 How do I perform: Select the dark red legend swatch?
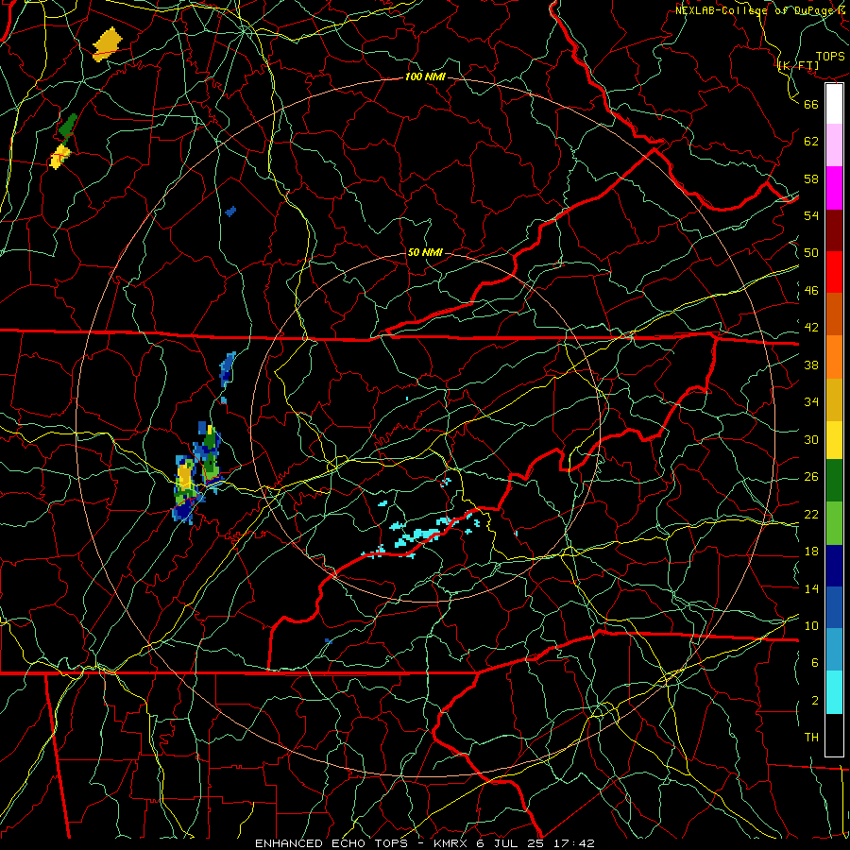click(834, 229)
